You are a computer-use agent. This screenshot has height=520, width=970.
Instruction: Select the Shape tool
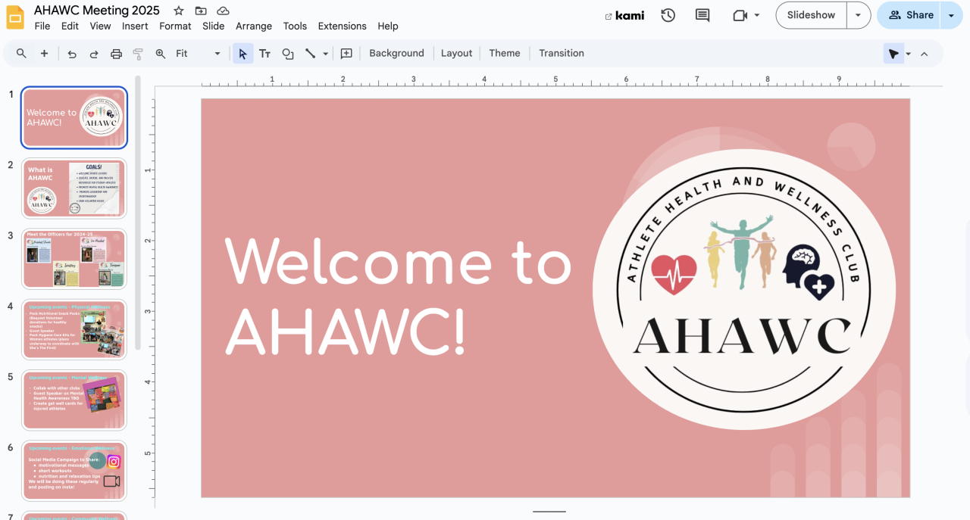287,53
